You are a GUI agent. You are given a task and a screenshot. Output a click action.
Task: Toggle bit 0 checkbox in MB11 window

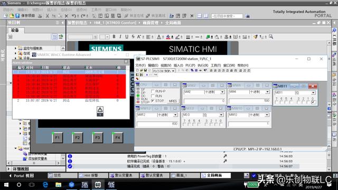(313, 102)
